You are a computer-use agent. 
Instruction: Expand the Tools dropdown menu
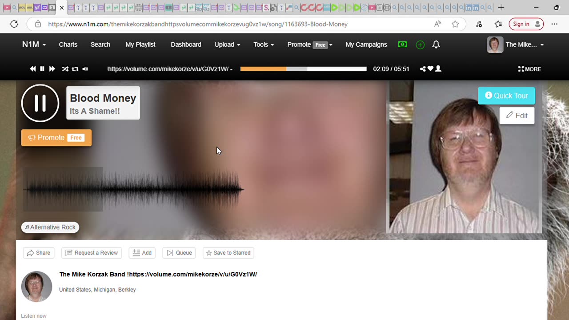tap(264, 44)
